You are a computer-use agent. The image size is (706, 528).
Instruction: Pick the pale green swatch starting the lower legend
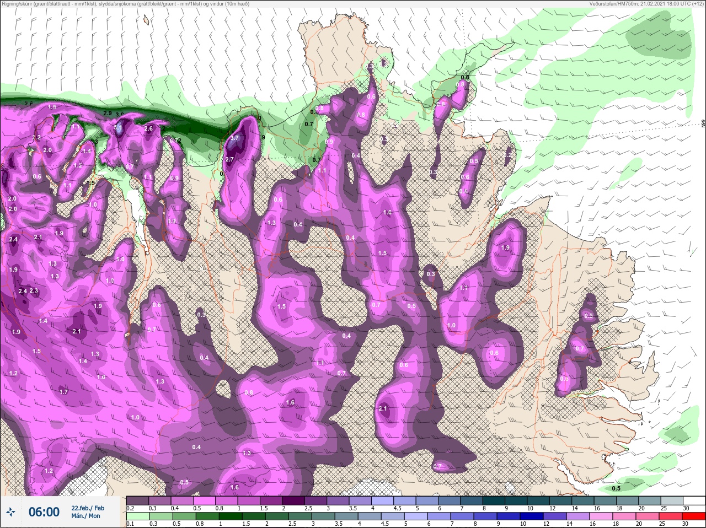(138, 516)
